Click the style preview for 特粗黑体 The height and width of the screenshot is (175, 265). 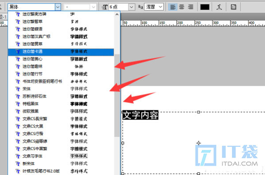point(79,104)
